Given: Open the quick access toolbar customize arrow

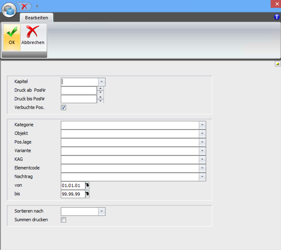Looking at the screenshot, I should pos(37,6).
